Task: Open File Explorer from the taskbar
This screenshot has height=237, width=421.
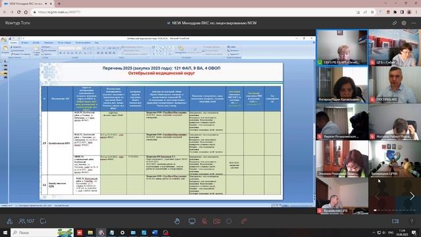Action: (x=90, y=232)
